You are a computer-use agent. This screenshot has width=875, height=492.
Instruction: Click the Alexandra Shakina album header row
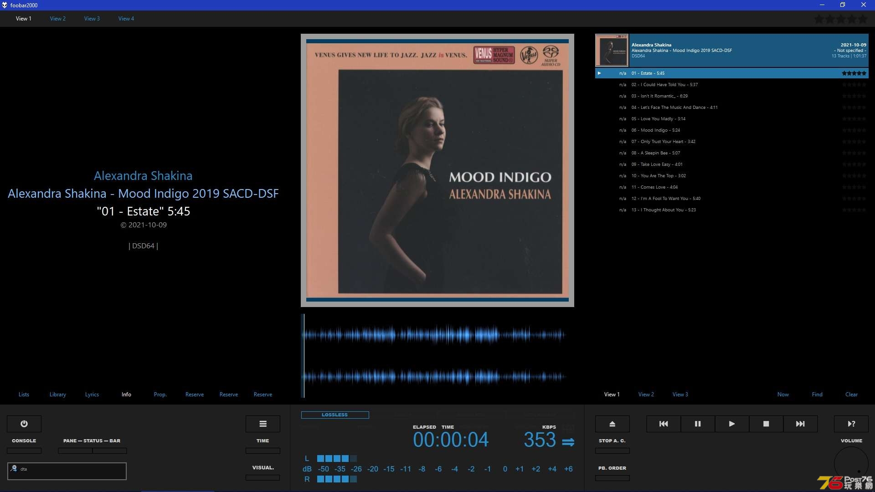[x=732, y=51]
